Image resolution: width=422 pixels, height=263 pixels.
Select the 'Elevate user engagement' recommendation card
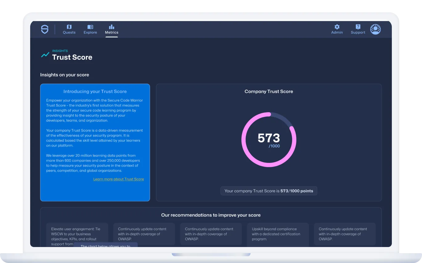click(77, 234)
